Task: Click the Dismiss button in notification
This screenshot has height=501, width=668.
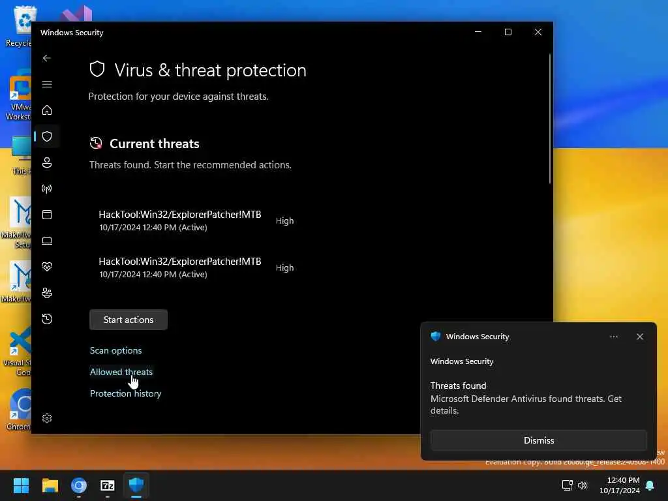Action: coord(538,440)
